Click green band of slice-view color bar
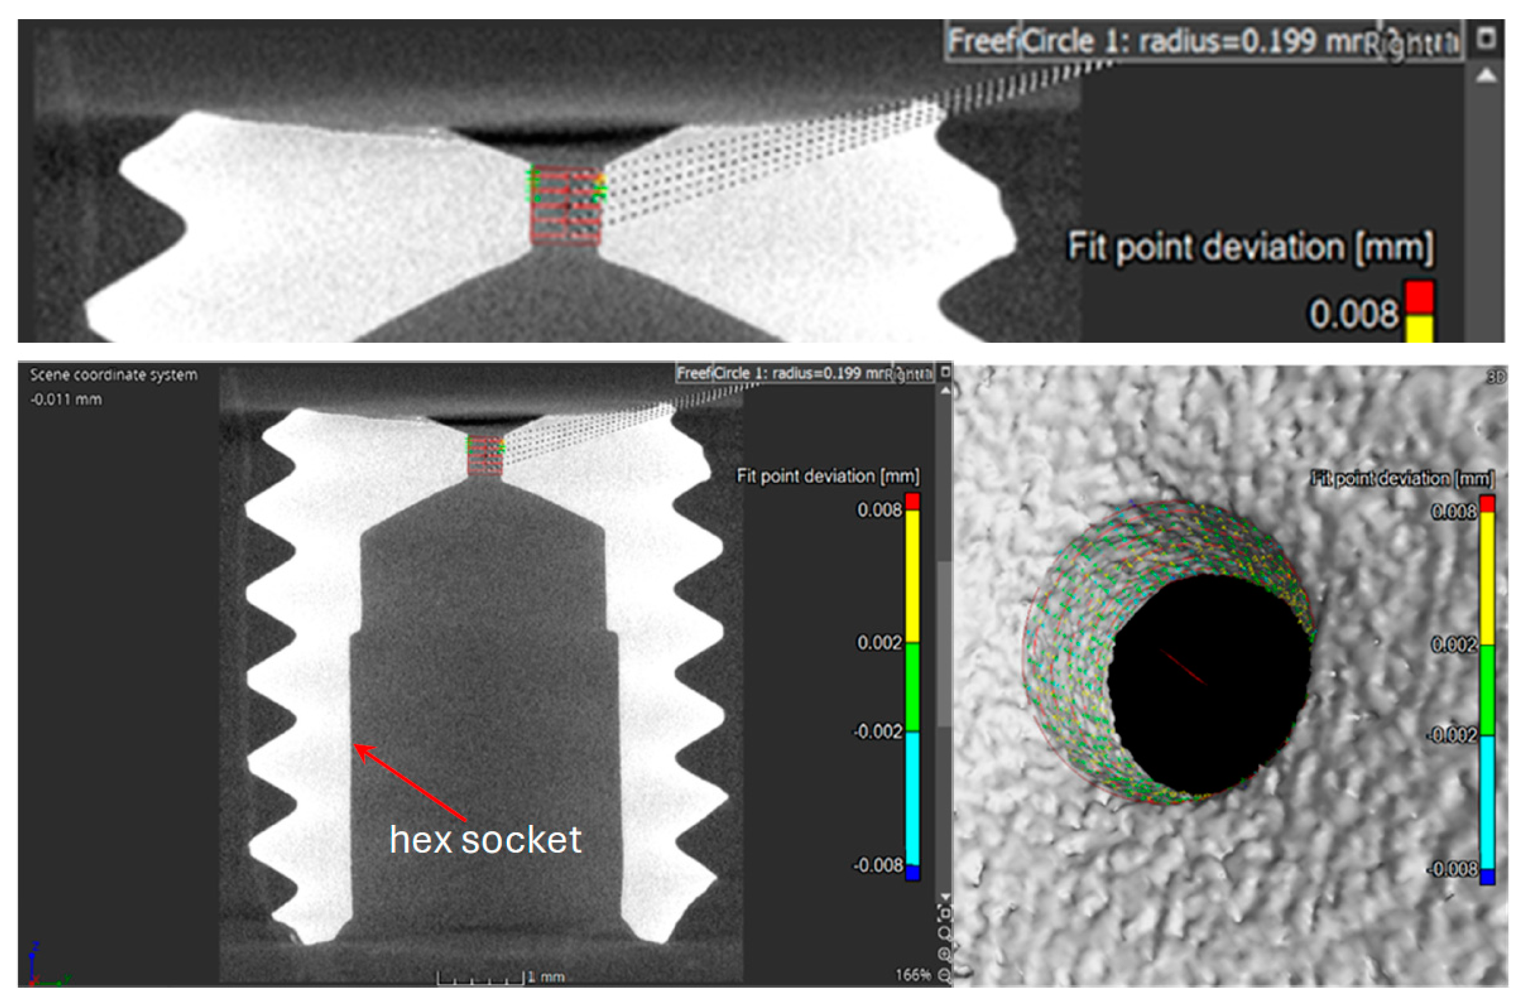Image resolution: width=1529 pixels, height=1003 pixels. point(912,686)
